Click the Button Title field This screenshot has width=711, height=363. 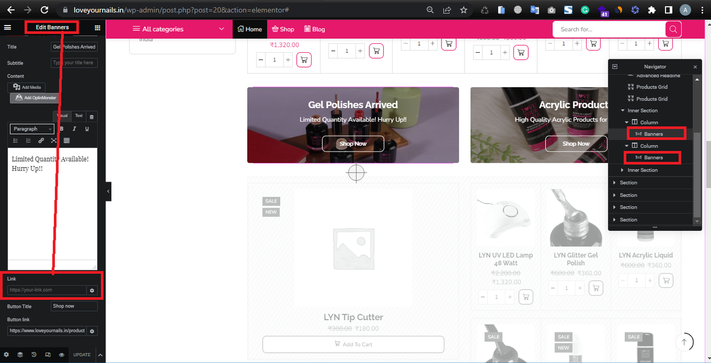point(74,306)
